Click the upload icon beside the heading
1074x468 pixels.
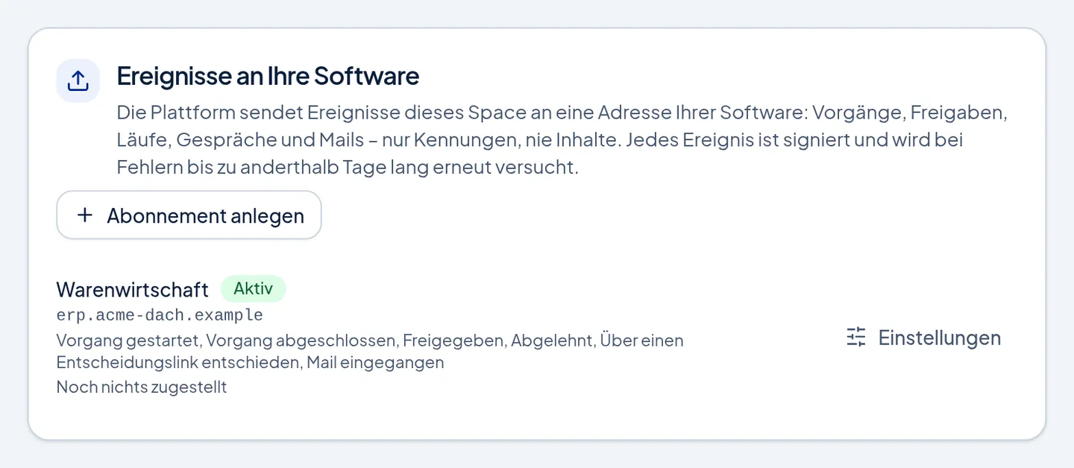tap(78, 80)
